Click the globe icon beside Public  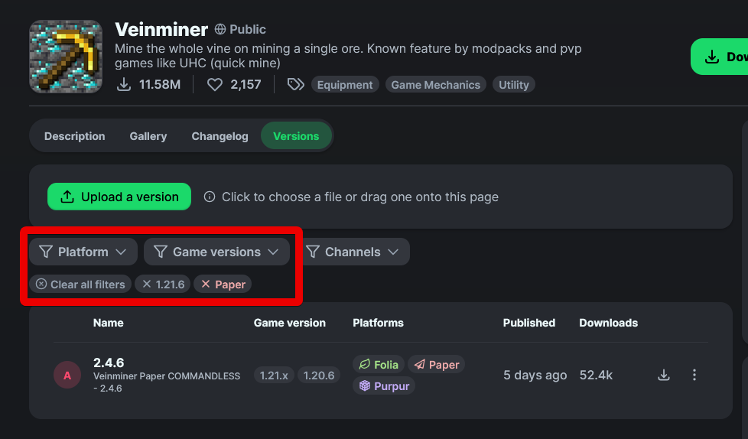220,29
